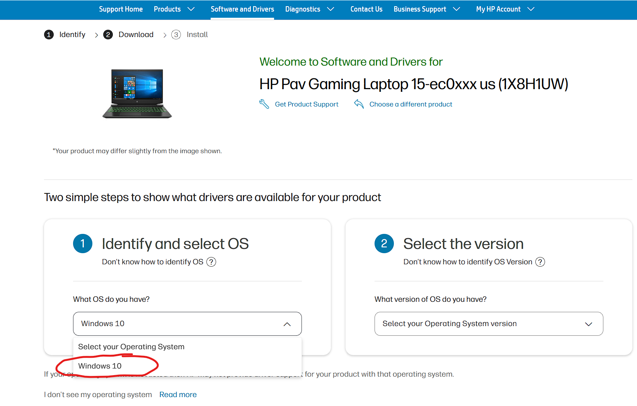
Task: Click Choose a different product link
Action: point(411,104)
